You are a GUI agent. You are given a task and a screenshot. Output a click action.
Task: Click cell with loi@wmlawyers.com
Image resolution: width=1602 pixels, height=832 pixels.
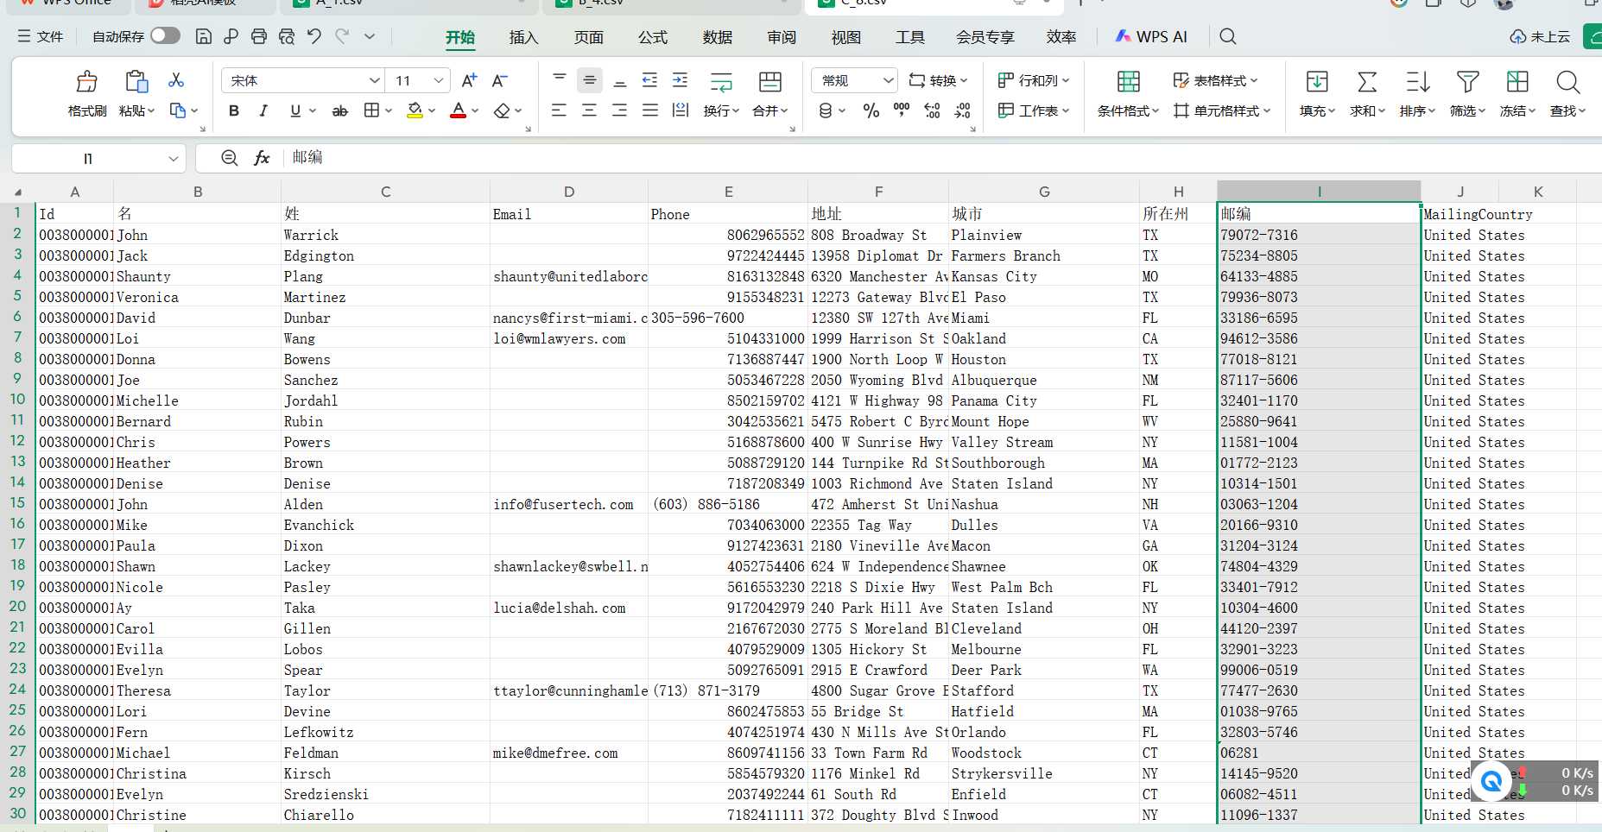(568, 338)
